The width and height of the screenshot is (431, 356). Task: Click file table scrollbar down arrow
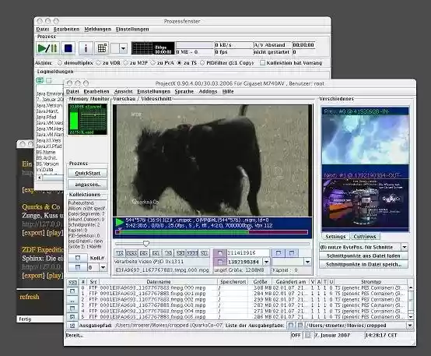pos(411,317)
